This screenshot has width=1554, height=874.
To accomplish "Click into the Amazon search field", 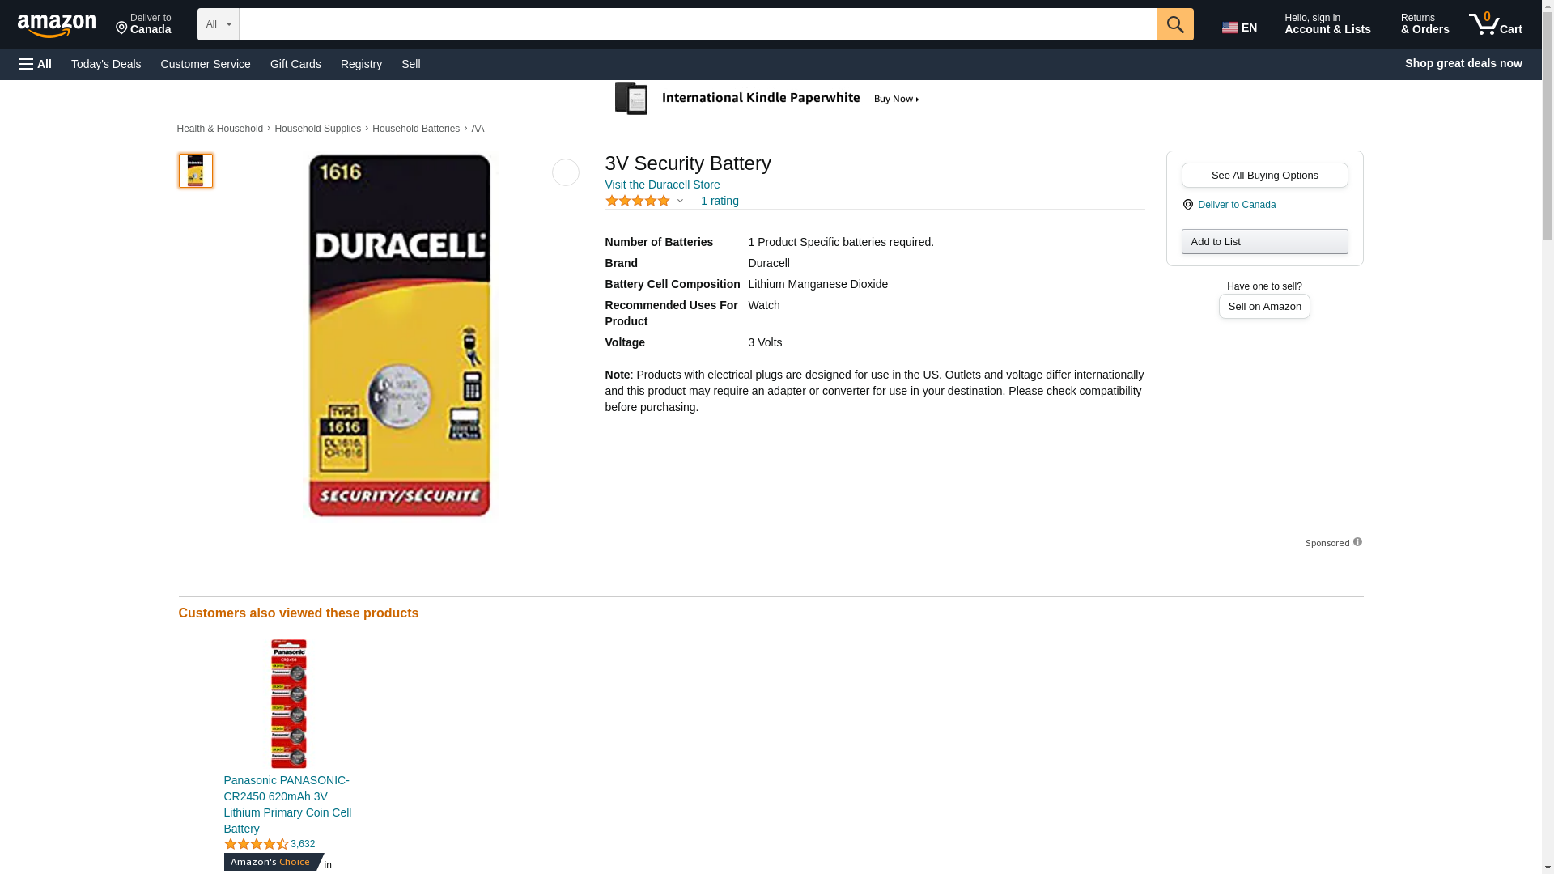I will (x=698, y=24).
